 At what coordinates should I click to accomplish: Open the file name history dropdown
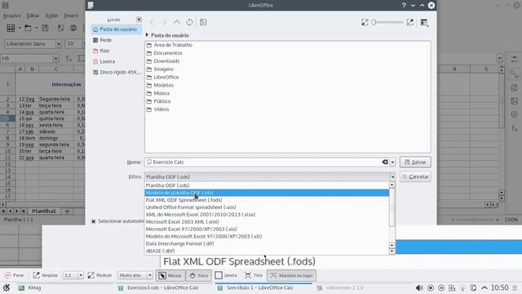click(393, 162)
